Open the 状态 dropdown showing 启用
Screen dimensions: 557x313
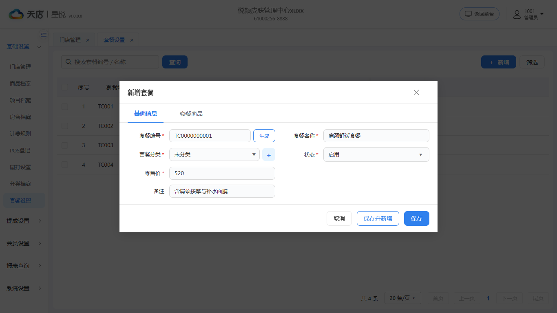pos(376,155)
